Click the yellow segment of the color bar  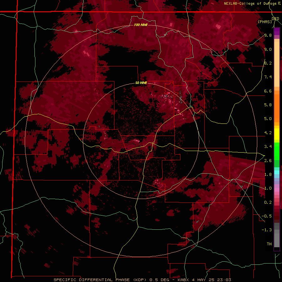tap(277, 134)
